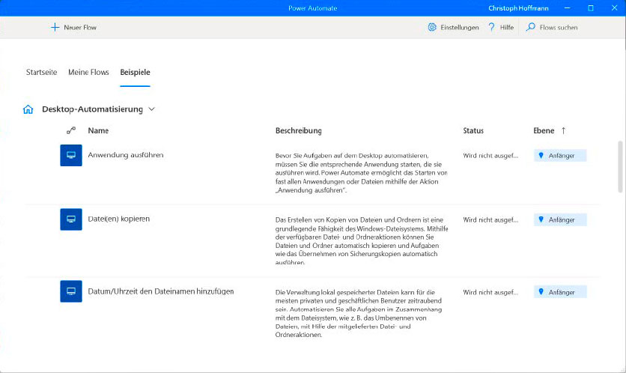Sort by the Name column header
The height and width of the screenshot is (373, 626).
click(x=98, y=130)
